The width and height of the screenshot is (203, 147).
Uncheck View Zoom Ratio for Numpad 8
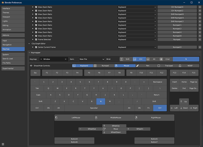(x=36, y=36)
